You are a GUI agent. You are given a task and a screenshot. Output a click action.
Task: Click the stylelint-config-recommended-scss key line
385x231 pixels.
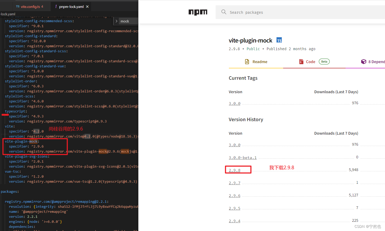pos(39,21)
